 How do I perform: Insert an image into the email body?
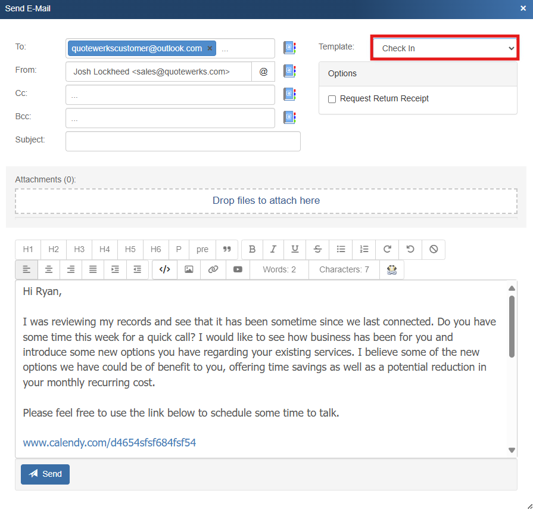[189, 269]
